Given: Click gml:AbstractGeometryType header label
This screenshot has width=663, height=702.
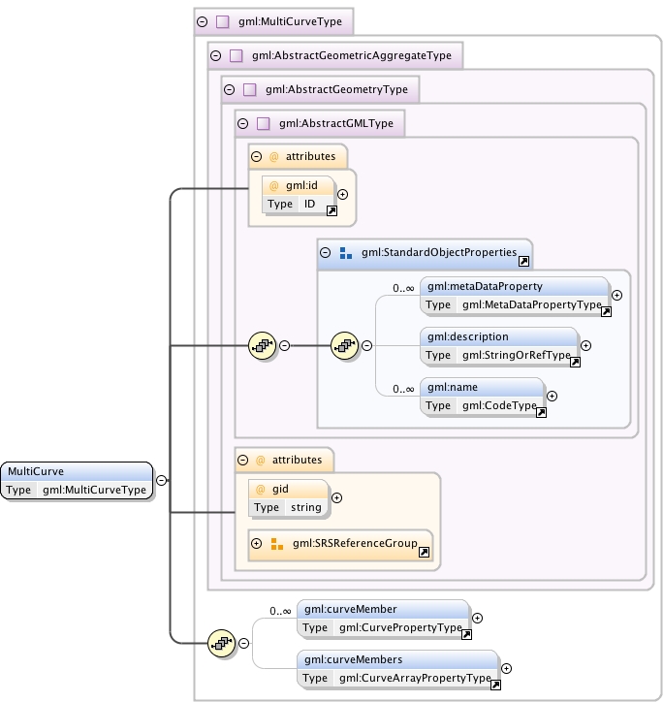Looking at the screenshot, I should click(336, 89).
